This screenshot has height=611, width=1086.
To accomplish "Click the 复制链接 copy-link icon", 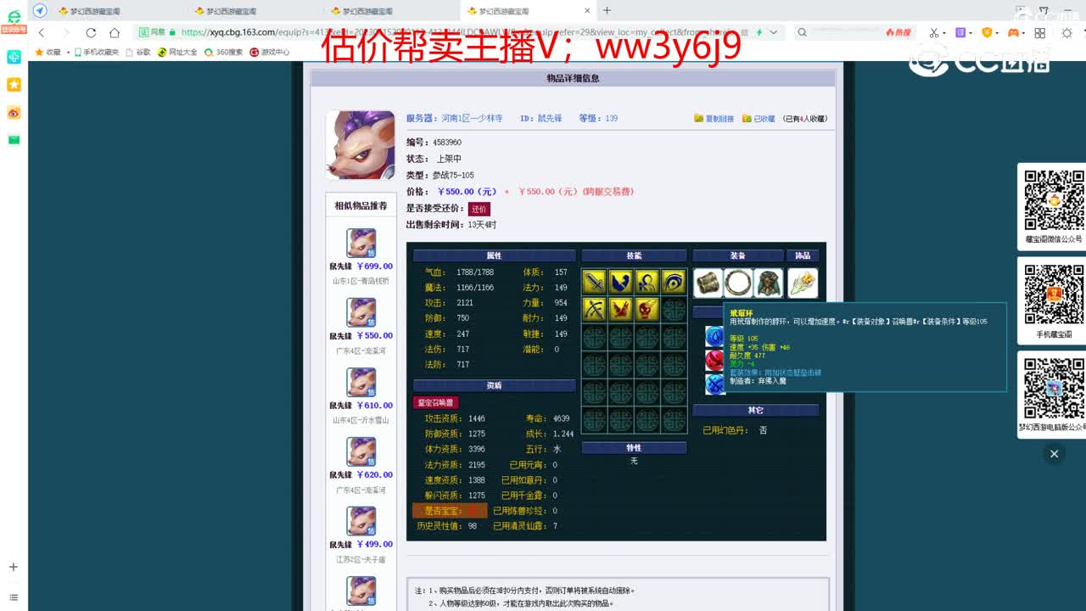I will [698, 119].
